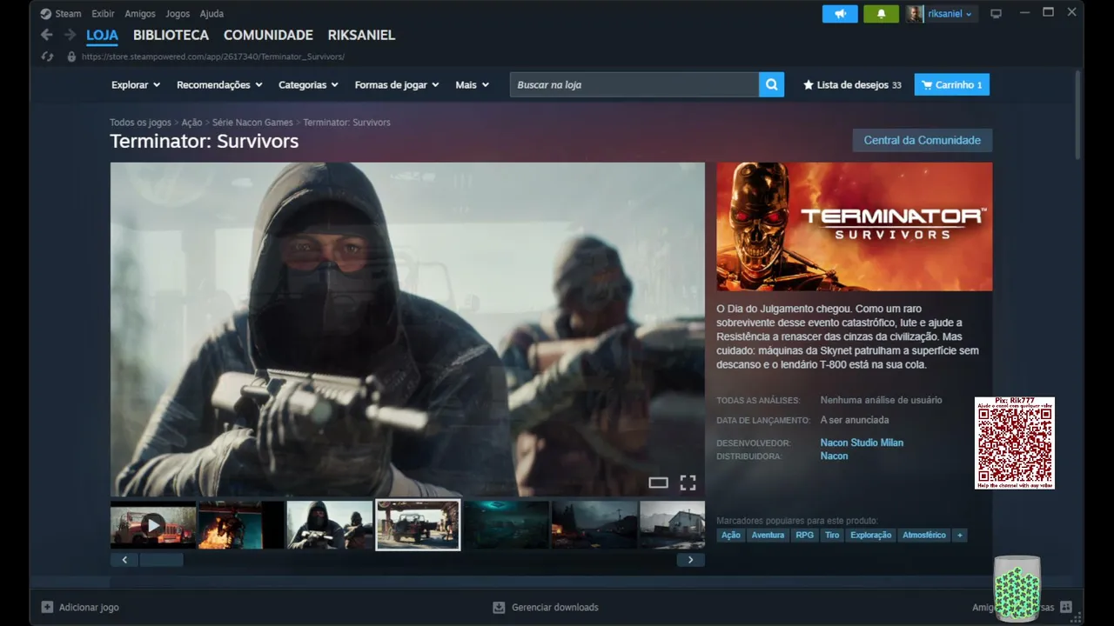Image resolution: width=1114 pixels, height=626 pixels.
Task: Switch to Big Picture mode monitor icon
Action: [x=997, y=14]
